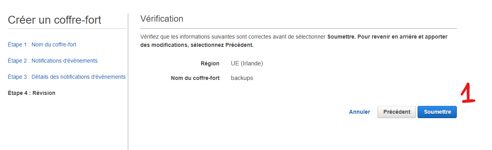Click the blue Soumettre button
The width and height of the screenshot is (492, 150).
[x=437, y=112]
